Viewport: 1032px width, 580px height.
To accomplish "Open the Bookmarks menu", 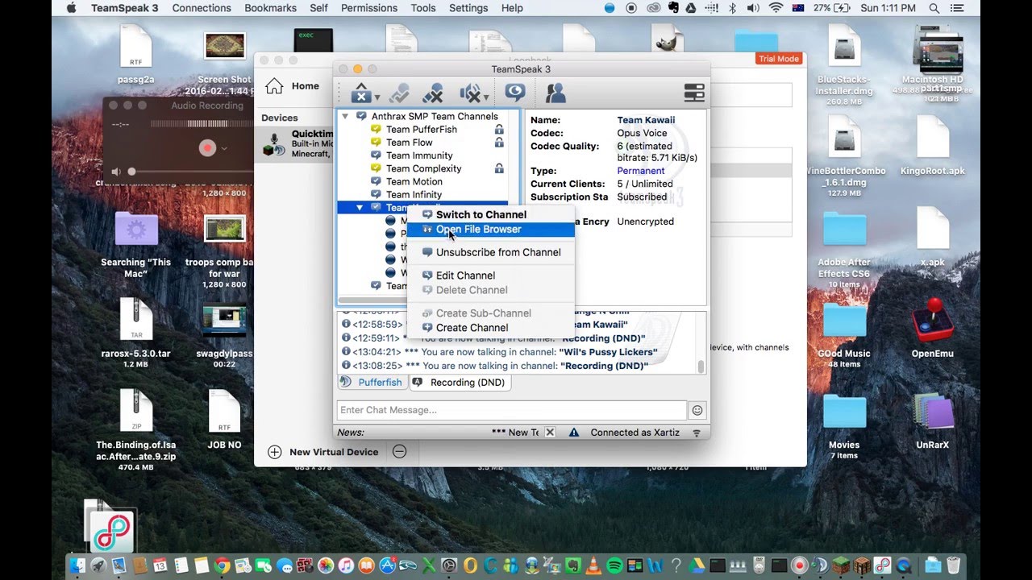I will point(270,8).
